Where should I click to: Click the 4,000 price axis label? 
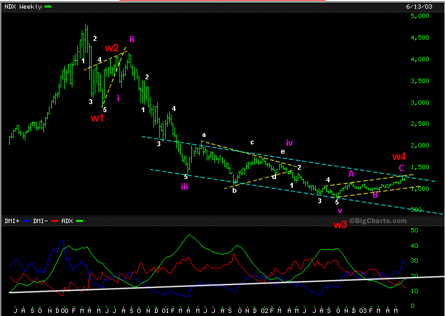click(420, 59)
